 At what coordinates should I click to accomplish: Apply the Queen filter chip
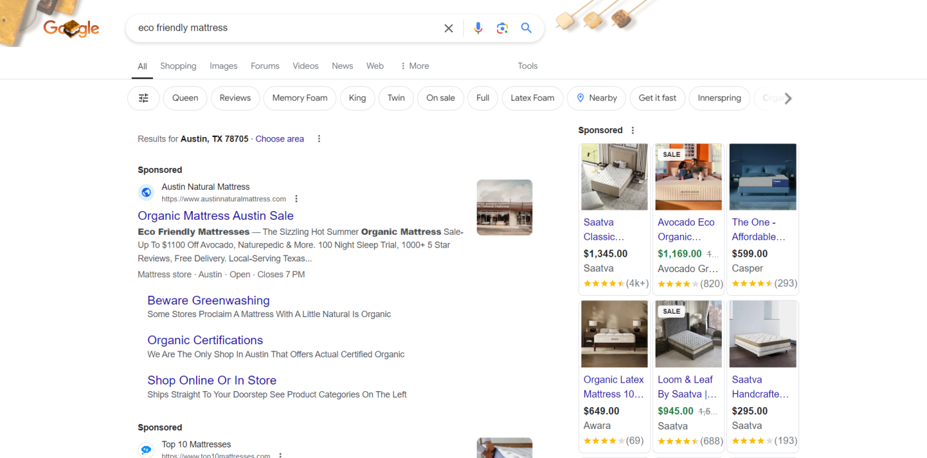tap(185, 98)
